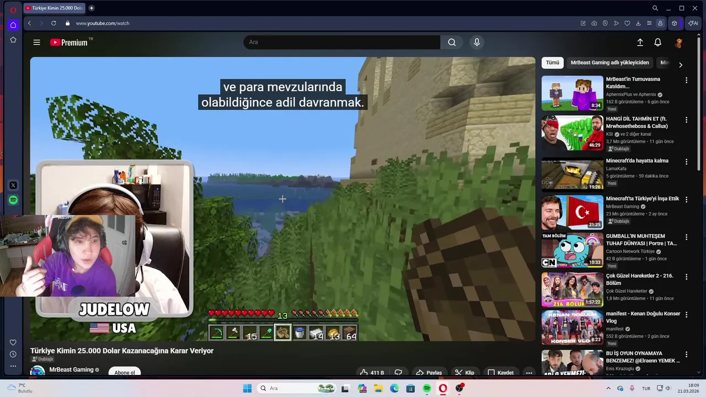Open File Explorer from taskbar

[378, 388]
